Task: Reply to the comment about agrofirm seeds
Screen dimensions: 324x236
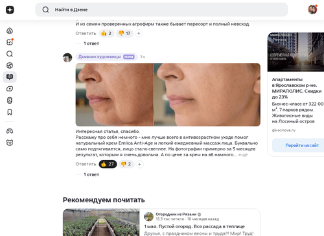Action: (x=86, y=34)
